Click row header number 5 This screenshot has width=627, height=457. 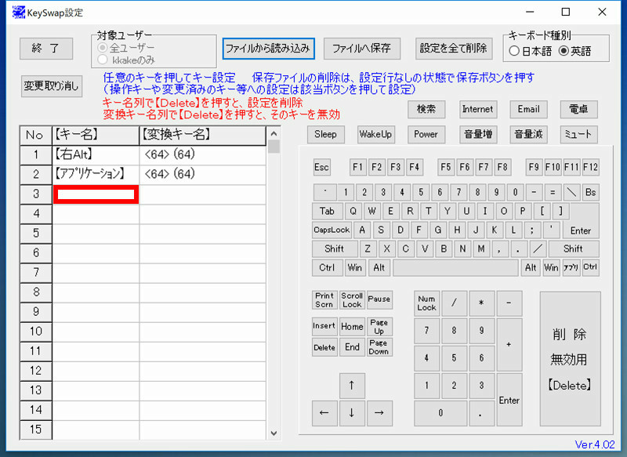[36, 233]
